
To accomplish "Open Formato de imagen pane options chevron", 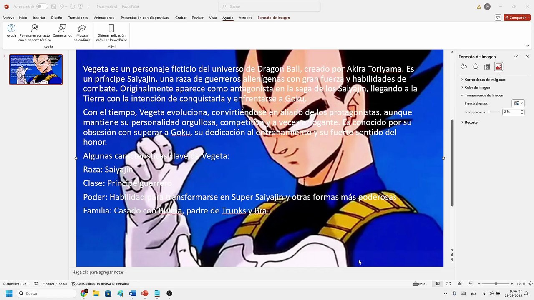I will tap(516, 57).
